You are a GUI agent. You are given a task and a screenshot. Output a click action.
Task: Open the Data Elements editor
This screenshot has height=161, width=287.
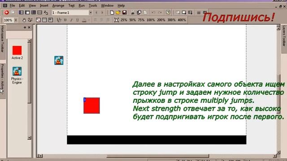tap(46, 13)
